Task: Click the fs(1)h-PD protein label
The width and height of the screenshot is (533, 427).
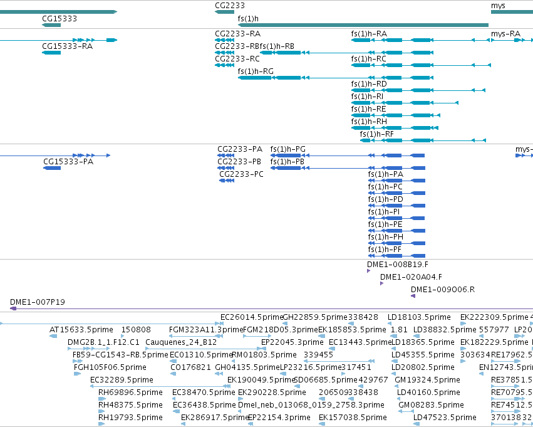Action: (385, 200)
